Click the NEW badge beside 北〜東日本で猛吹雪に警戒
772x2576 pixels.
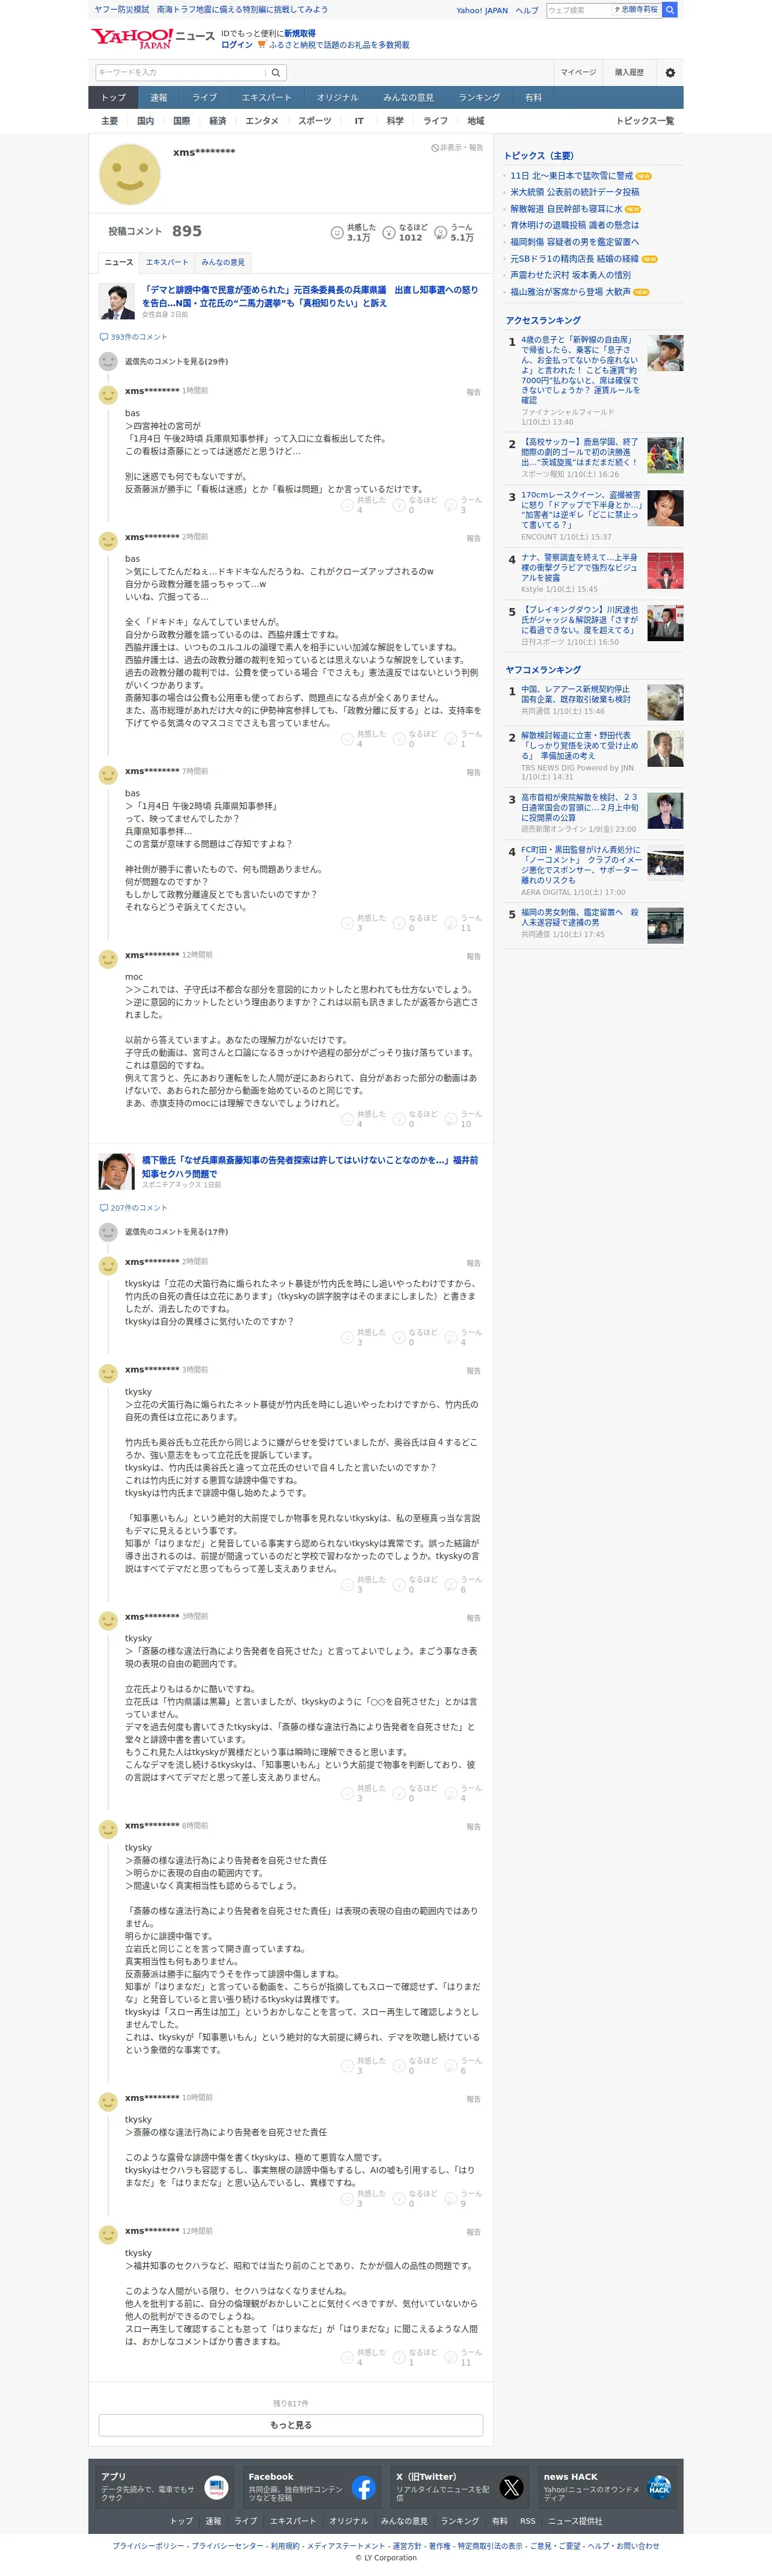(x=644, y=176)
